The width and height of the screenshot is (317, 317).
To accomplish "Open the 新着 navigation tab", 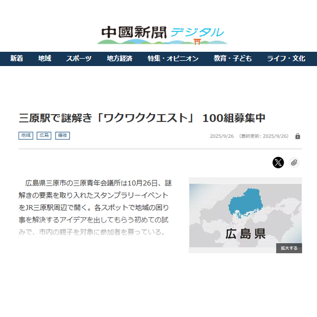I will point(16,59).
